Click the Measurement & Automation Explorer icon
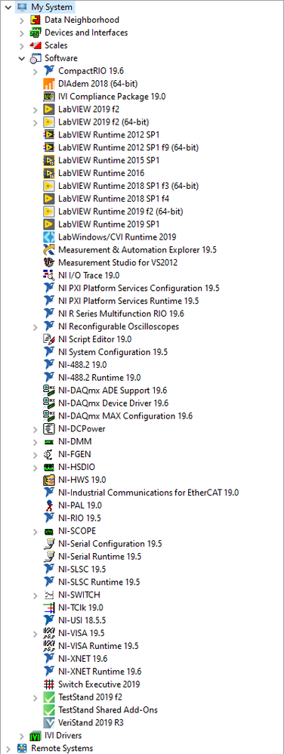Viewport: 284px width, 754px height. click(49, 249)
